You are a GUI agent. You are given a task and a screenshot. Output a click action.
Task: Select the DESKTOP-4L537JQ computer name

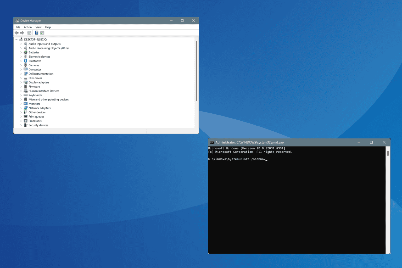35,40
